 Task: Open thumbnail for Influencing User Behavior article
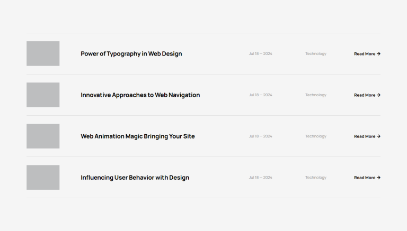(43, 177)
